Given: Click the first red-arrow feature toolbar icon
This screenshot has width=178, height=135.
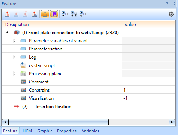Looking at the screenshot, I should [x=7, y=14].
